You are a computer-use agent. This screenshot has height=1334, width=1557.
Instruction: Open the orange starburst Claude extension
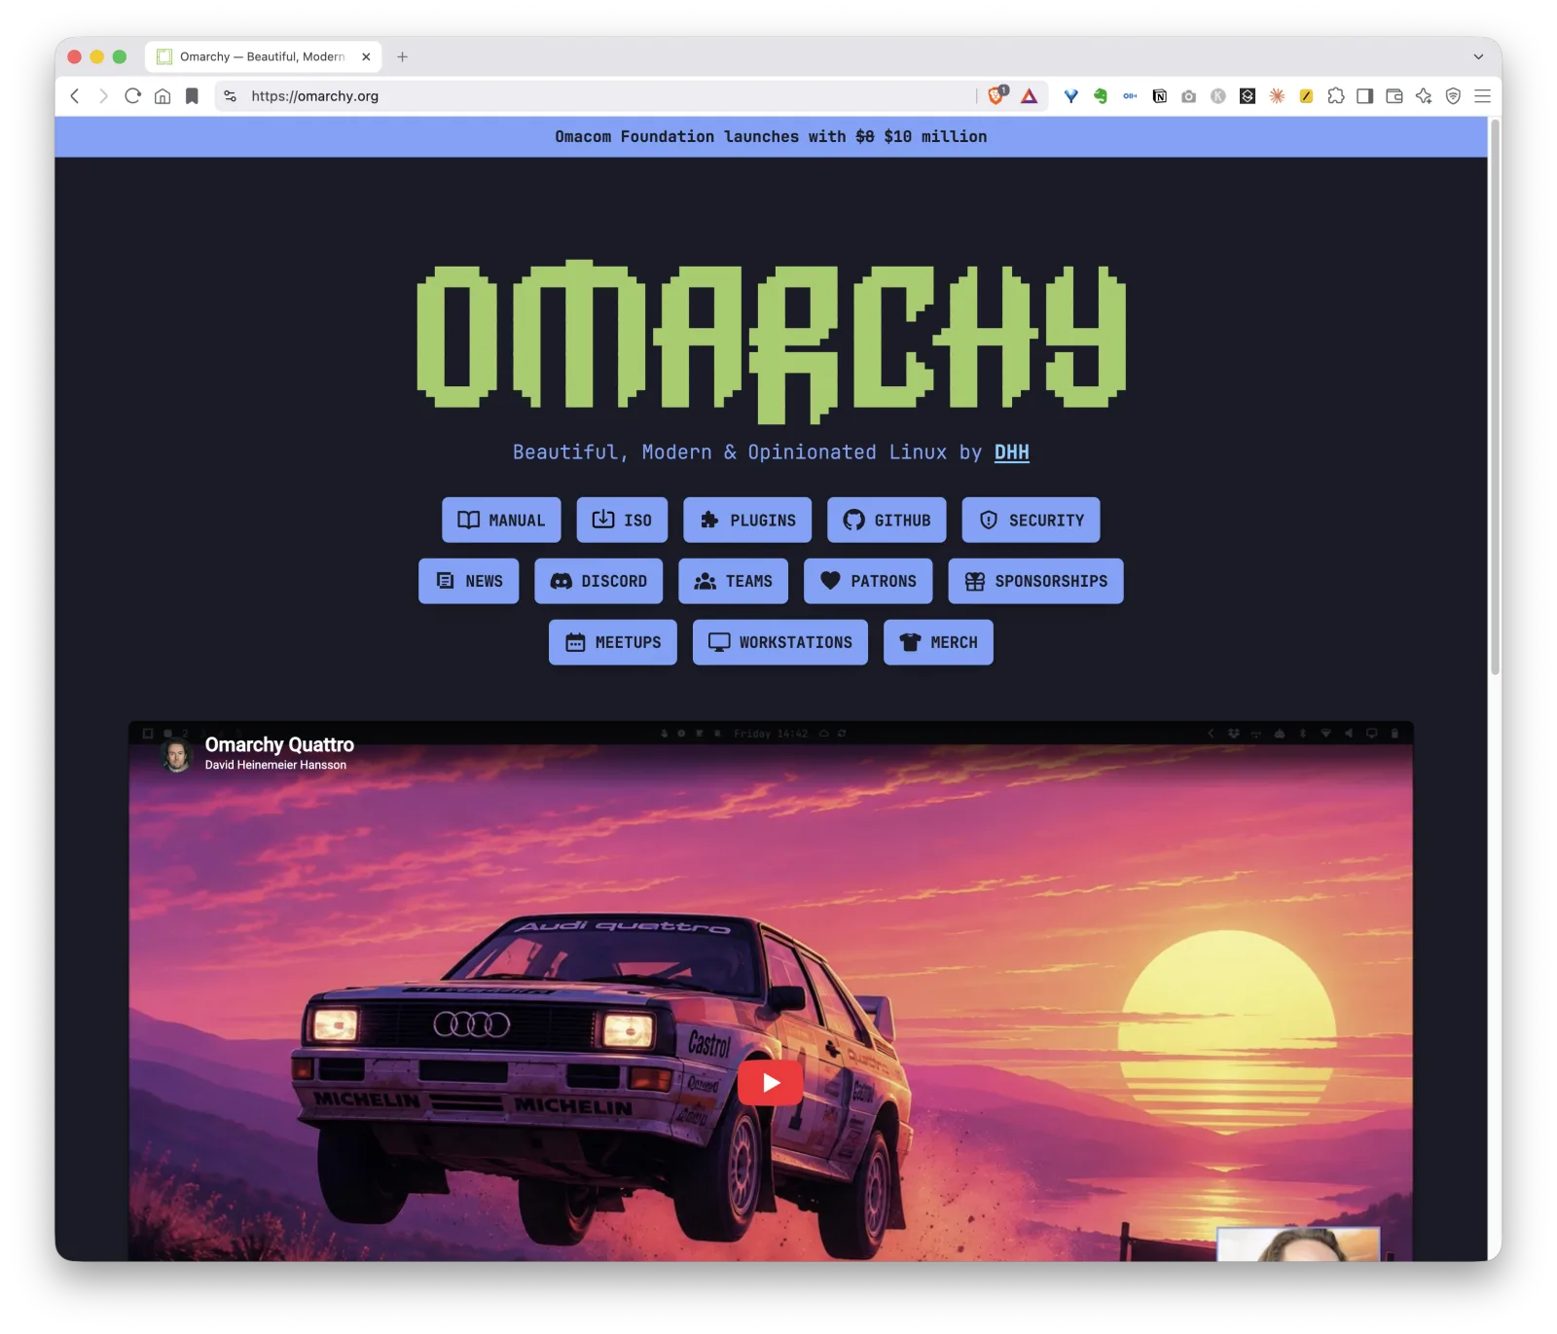[x=1277, y=95]
